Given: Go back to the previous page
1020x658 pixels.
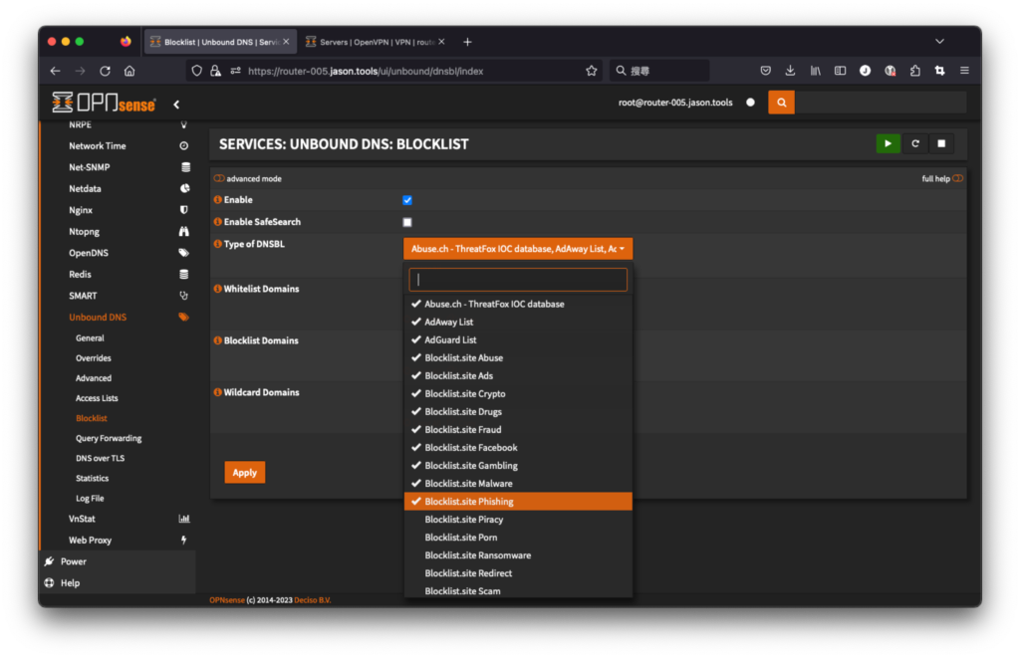Looking at the screenshot, I should coord(56,71).
